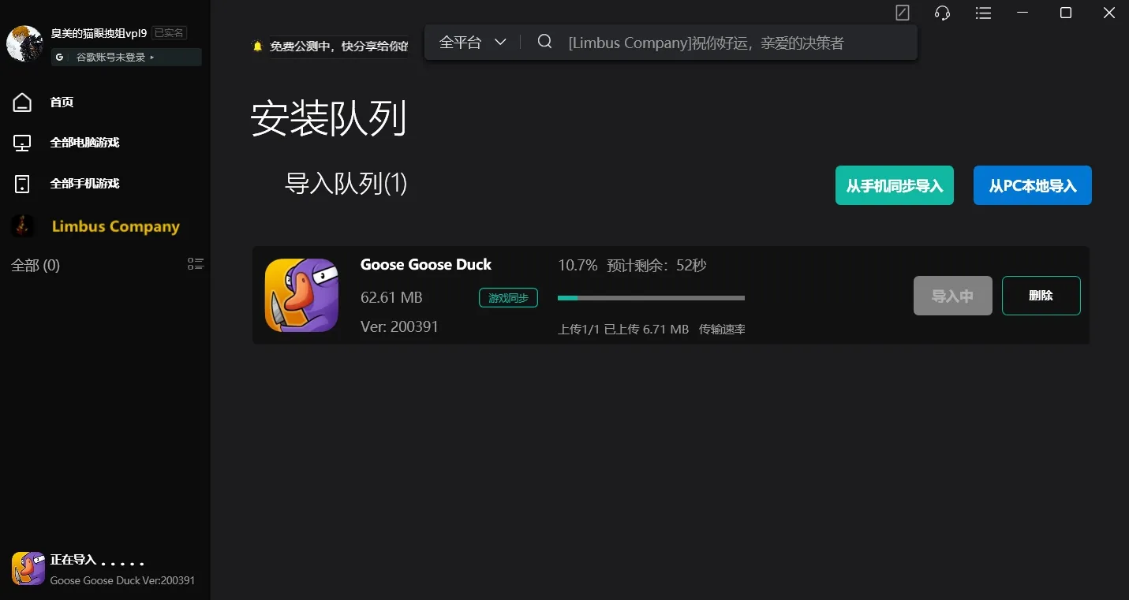Open the 免费公测中 announcement banner

(x=338, y=47)
